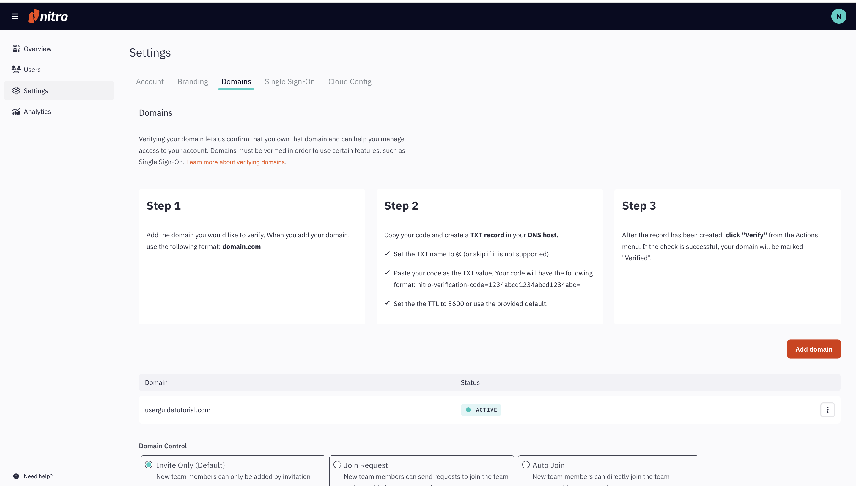Click the Add domain button
The image size is (856, 486).
[813, 349]
